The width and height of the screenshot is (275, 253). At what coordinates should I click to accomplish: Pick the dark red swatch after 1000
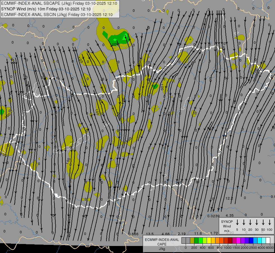coord(230,240)
